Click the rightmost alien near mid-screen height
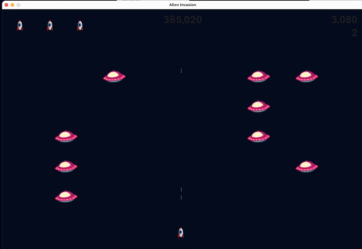This screenshot has width=362, height=249. [x=307, y=167]
